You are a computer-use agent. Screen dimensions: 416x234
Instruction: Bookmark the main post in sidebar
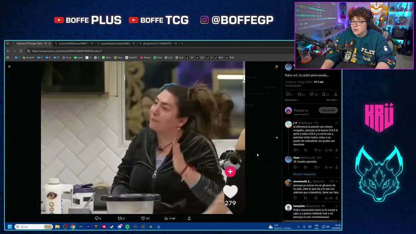pos(324,95)
